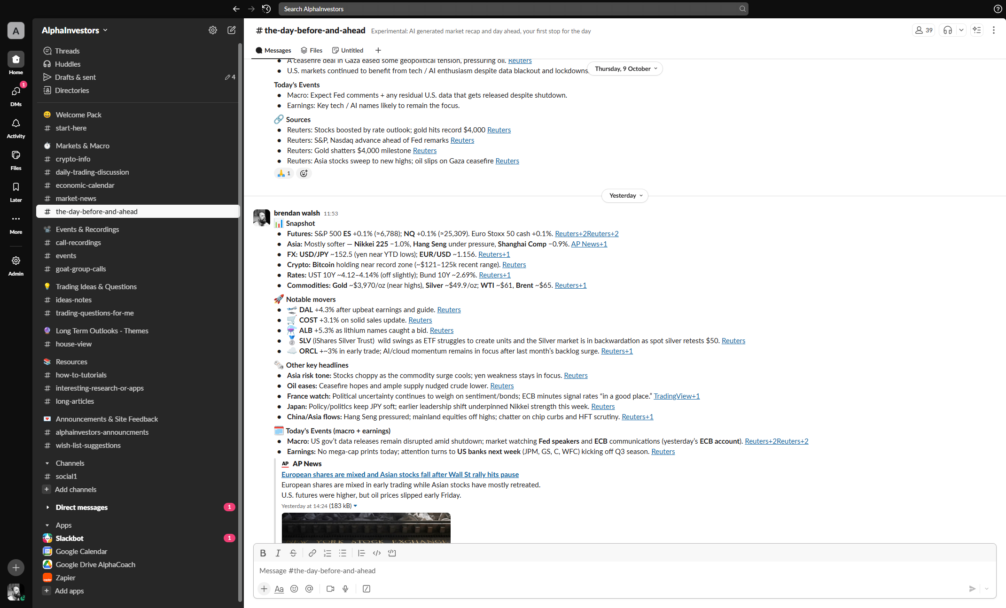
Task: Open the emoji picker in composer
Action: click(294, 589)
